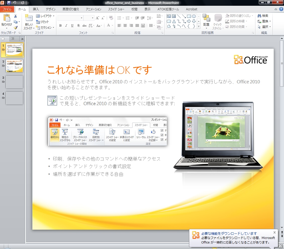
Task: Click Find (検索) button
Action: click(263, 16)
